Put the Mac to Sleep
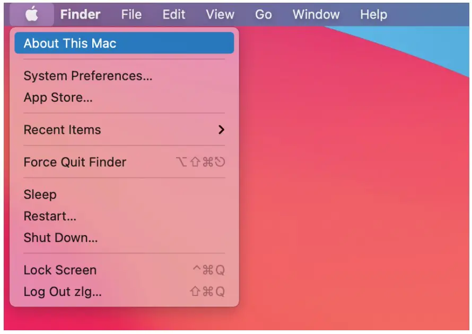The height and width of the screenshot is (334, 472). pyautogui.click(x=124, y=195)
